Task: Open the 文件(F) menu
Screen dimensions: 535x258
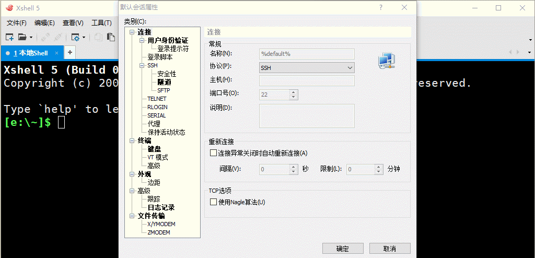Action: (17, 23)
